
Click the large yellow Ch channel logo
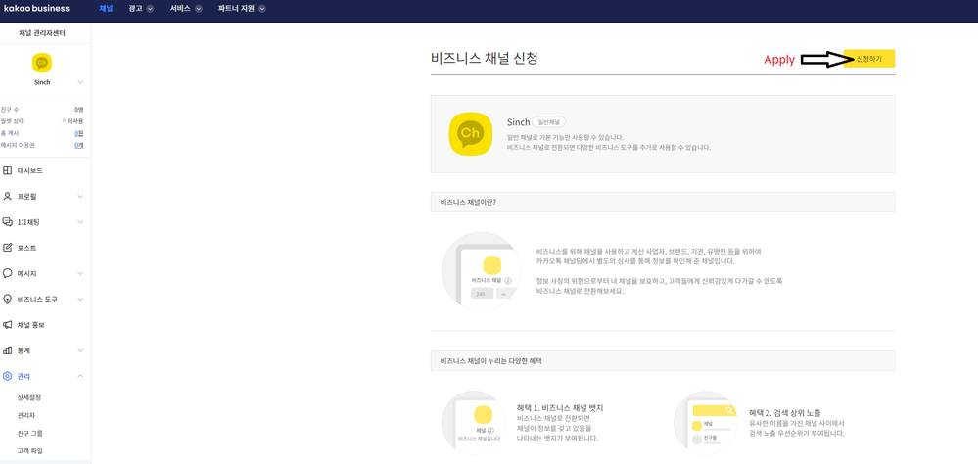pyautogui.click(x=471, y=134)
